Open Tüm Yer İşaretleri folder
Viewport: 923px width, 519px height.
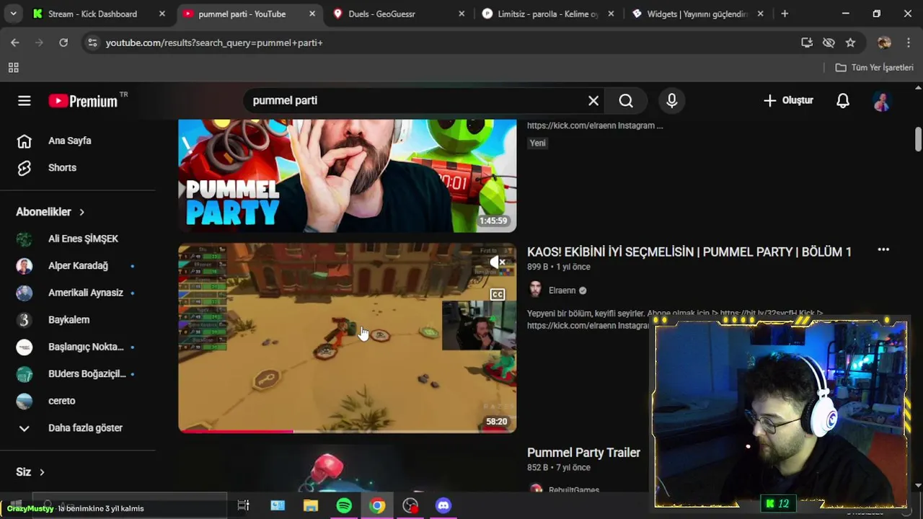[874, 68]
